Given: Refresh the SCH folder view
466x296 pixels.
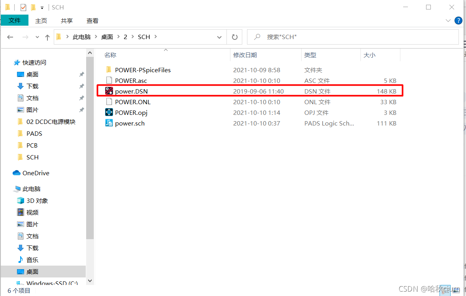Looking at the screenshot, I should [x=234, y=37].
